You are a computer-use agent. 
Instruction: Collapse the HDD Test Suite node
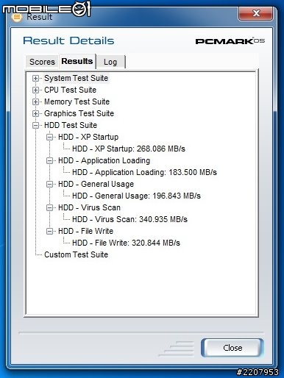35,126
